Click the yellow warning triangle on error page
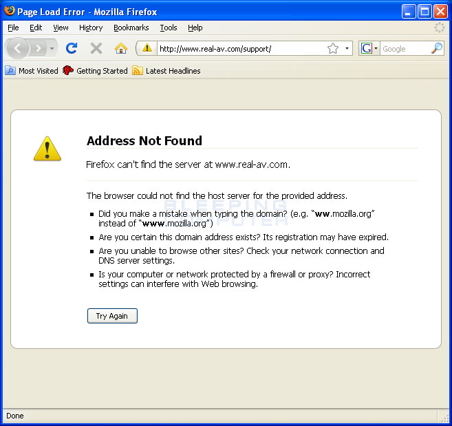452x426 pixels. coord(47,149)
